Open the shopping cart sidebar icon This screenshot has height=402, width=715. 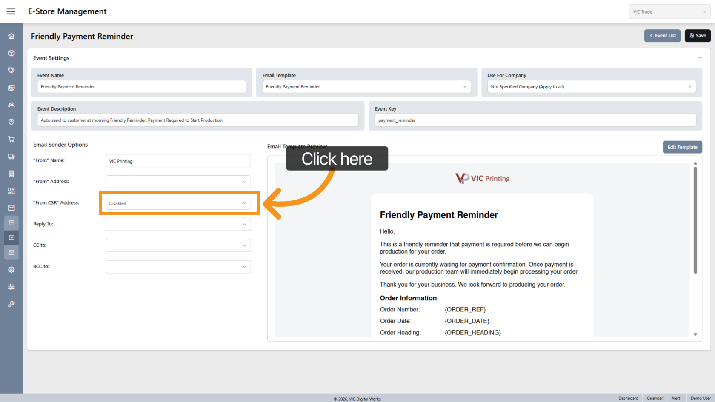(x=11, y=139)
